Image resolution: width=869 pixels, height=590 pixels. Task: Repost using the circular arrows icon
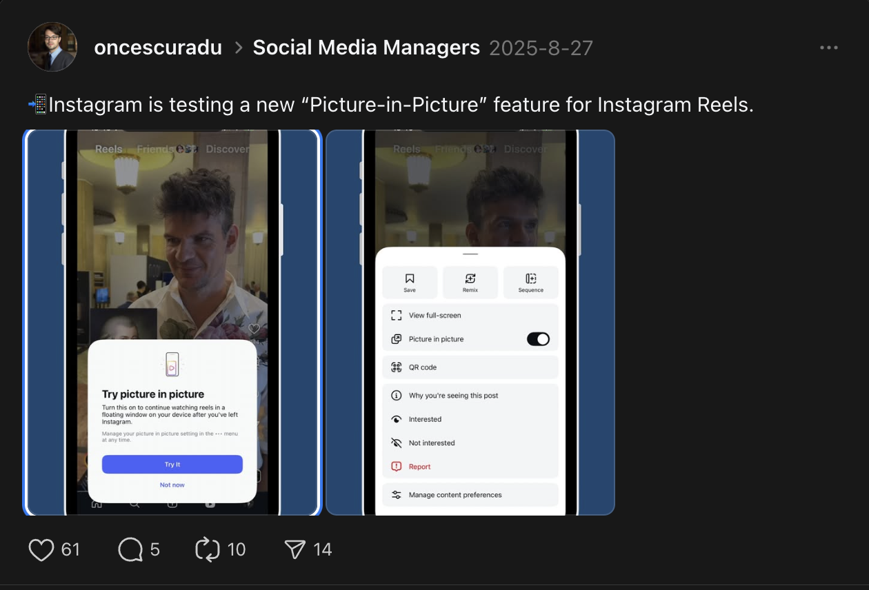(x=208, y=549)
